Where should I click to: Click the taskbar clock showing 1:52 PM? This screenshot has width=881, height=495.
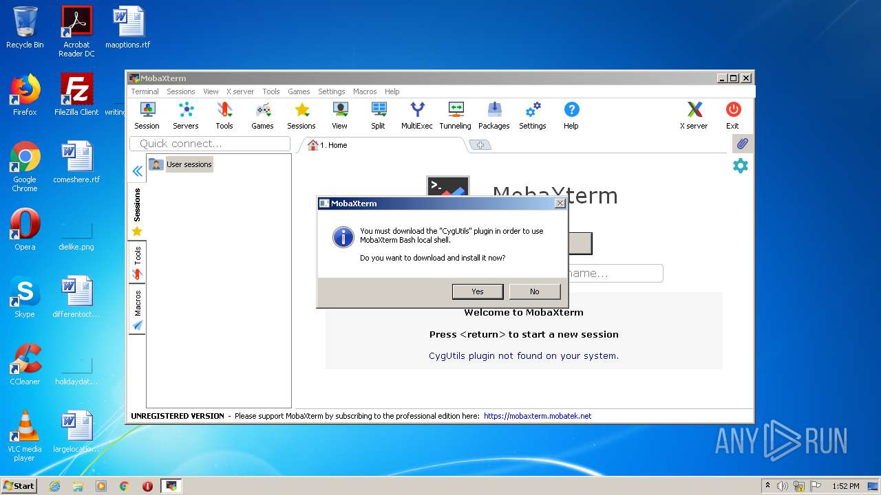(x=845, y=486)
